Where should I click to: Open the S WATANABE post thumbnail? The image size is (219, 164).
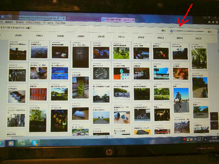[101, 118]
